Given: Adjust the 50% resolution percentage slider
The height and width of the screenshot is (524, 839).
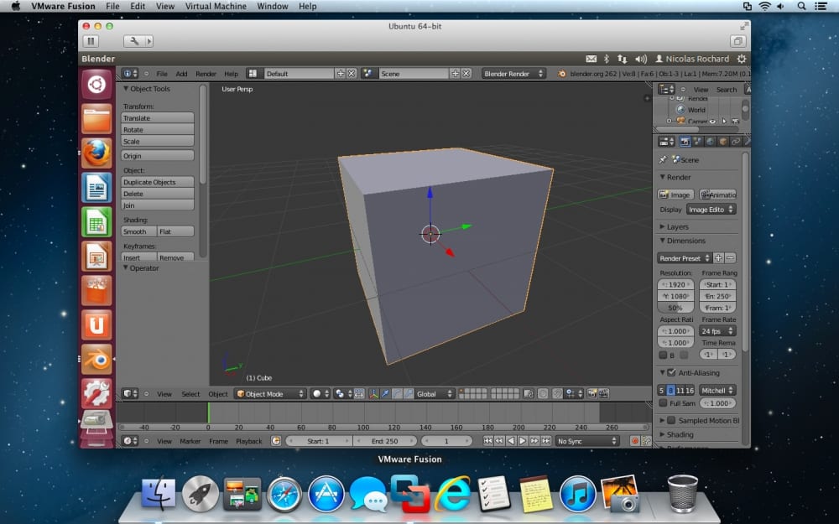Looking at the screenshot, I should (x=675, y=308).
